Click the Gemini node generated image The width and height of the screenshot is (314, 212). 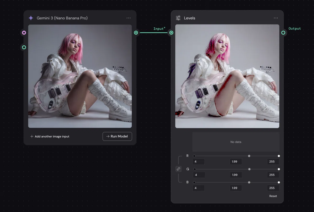click(x=80, y=76)
